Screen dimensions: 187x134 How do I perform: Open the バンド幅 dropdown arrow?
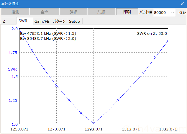point(173,12)
